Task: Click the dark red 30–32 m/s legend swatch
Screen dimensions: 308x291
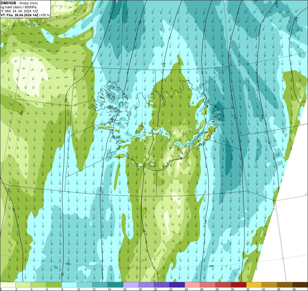Action: pos(238,285)
